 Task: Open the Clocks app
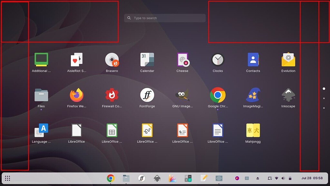coord(218,60)
